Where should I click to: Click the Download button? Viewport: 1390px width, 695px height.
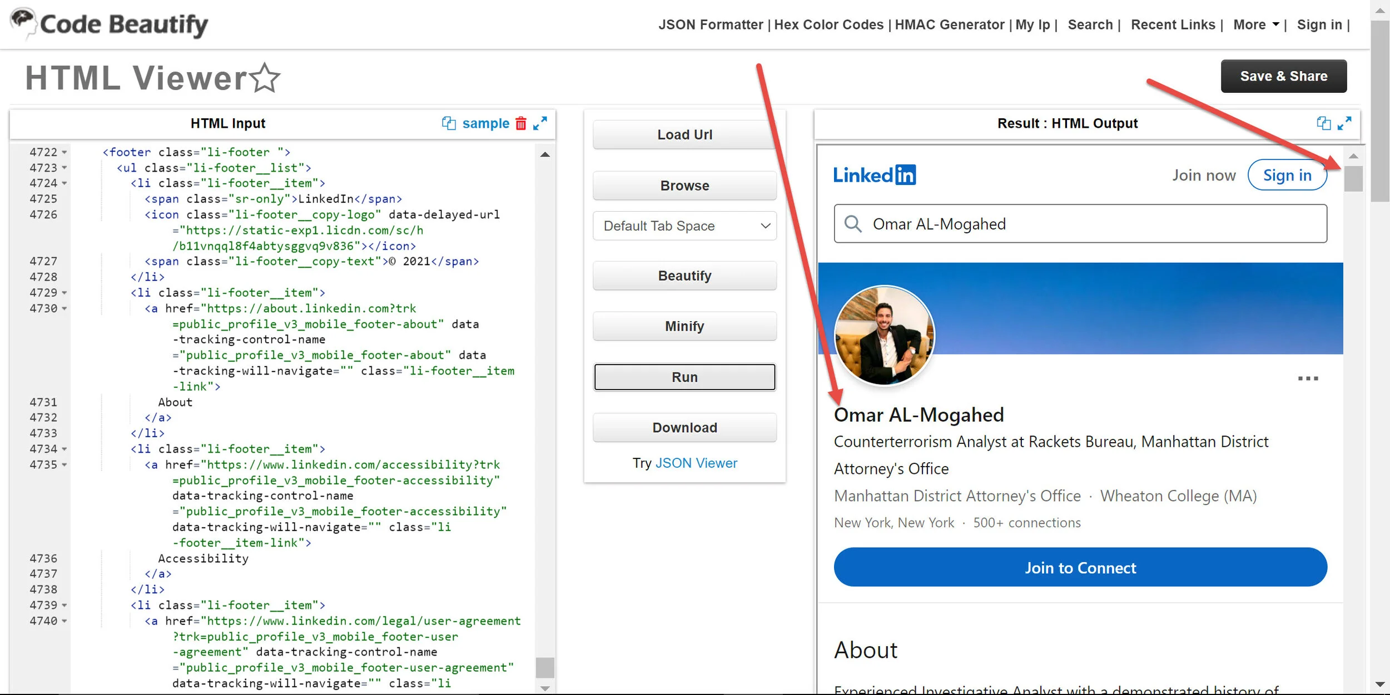click(x=684, y=428)
